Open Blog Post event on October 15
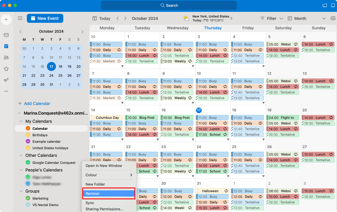The width and height of the screenshot is (337, 212). pyautogui.click(x=142, y=118)
